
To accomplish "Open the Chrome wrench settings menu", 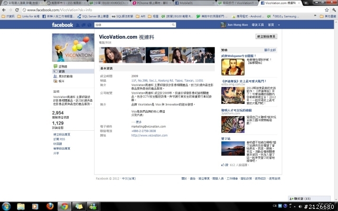I will pos(334,10).
